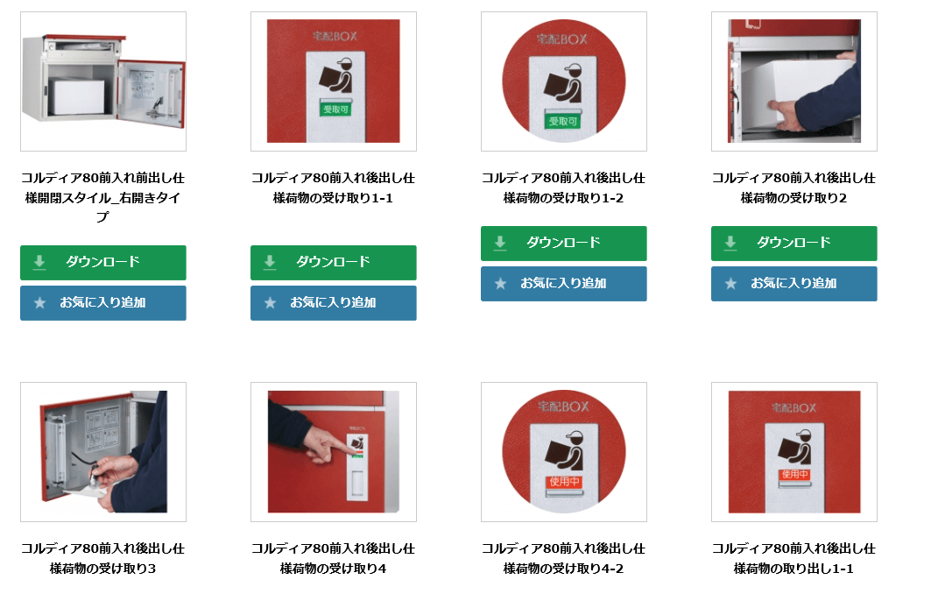Open circular 使用中 indicator thumbnail
The image size is (931, 594).
point(563,452)
